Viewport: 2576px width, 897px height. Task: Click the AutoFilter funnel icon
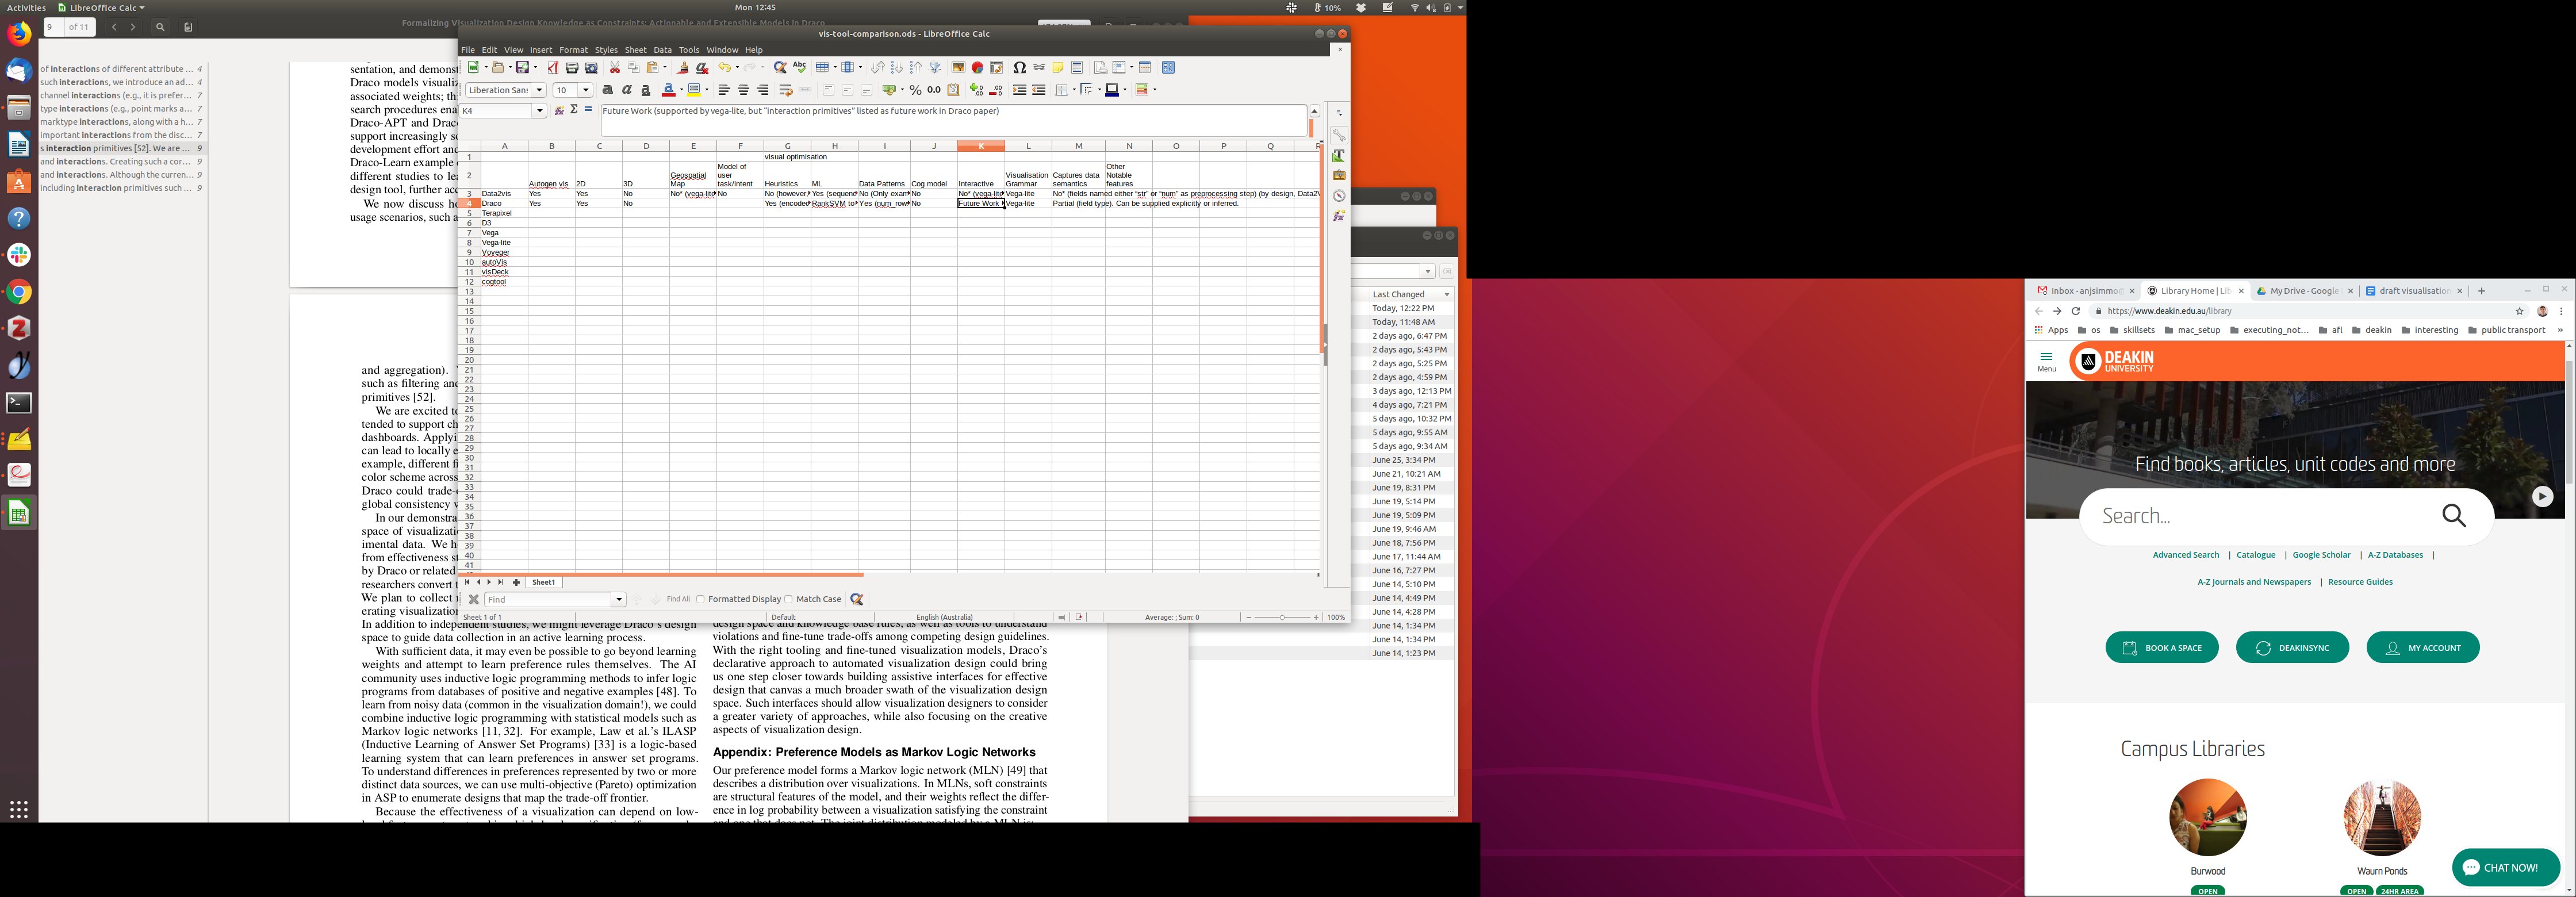point(935,68)
